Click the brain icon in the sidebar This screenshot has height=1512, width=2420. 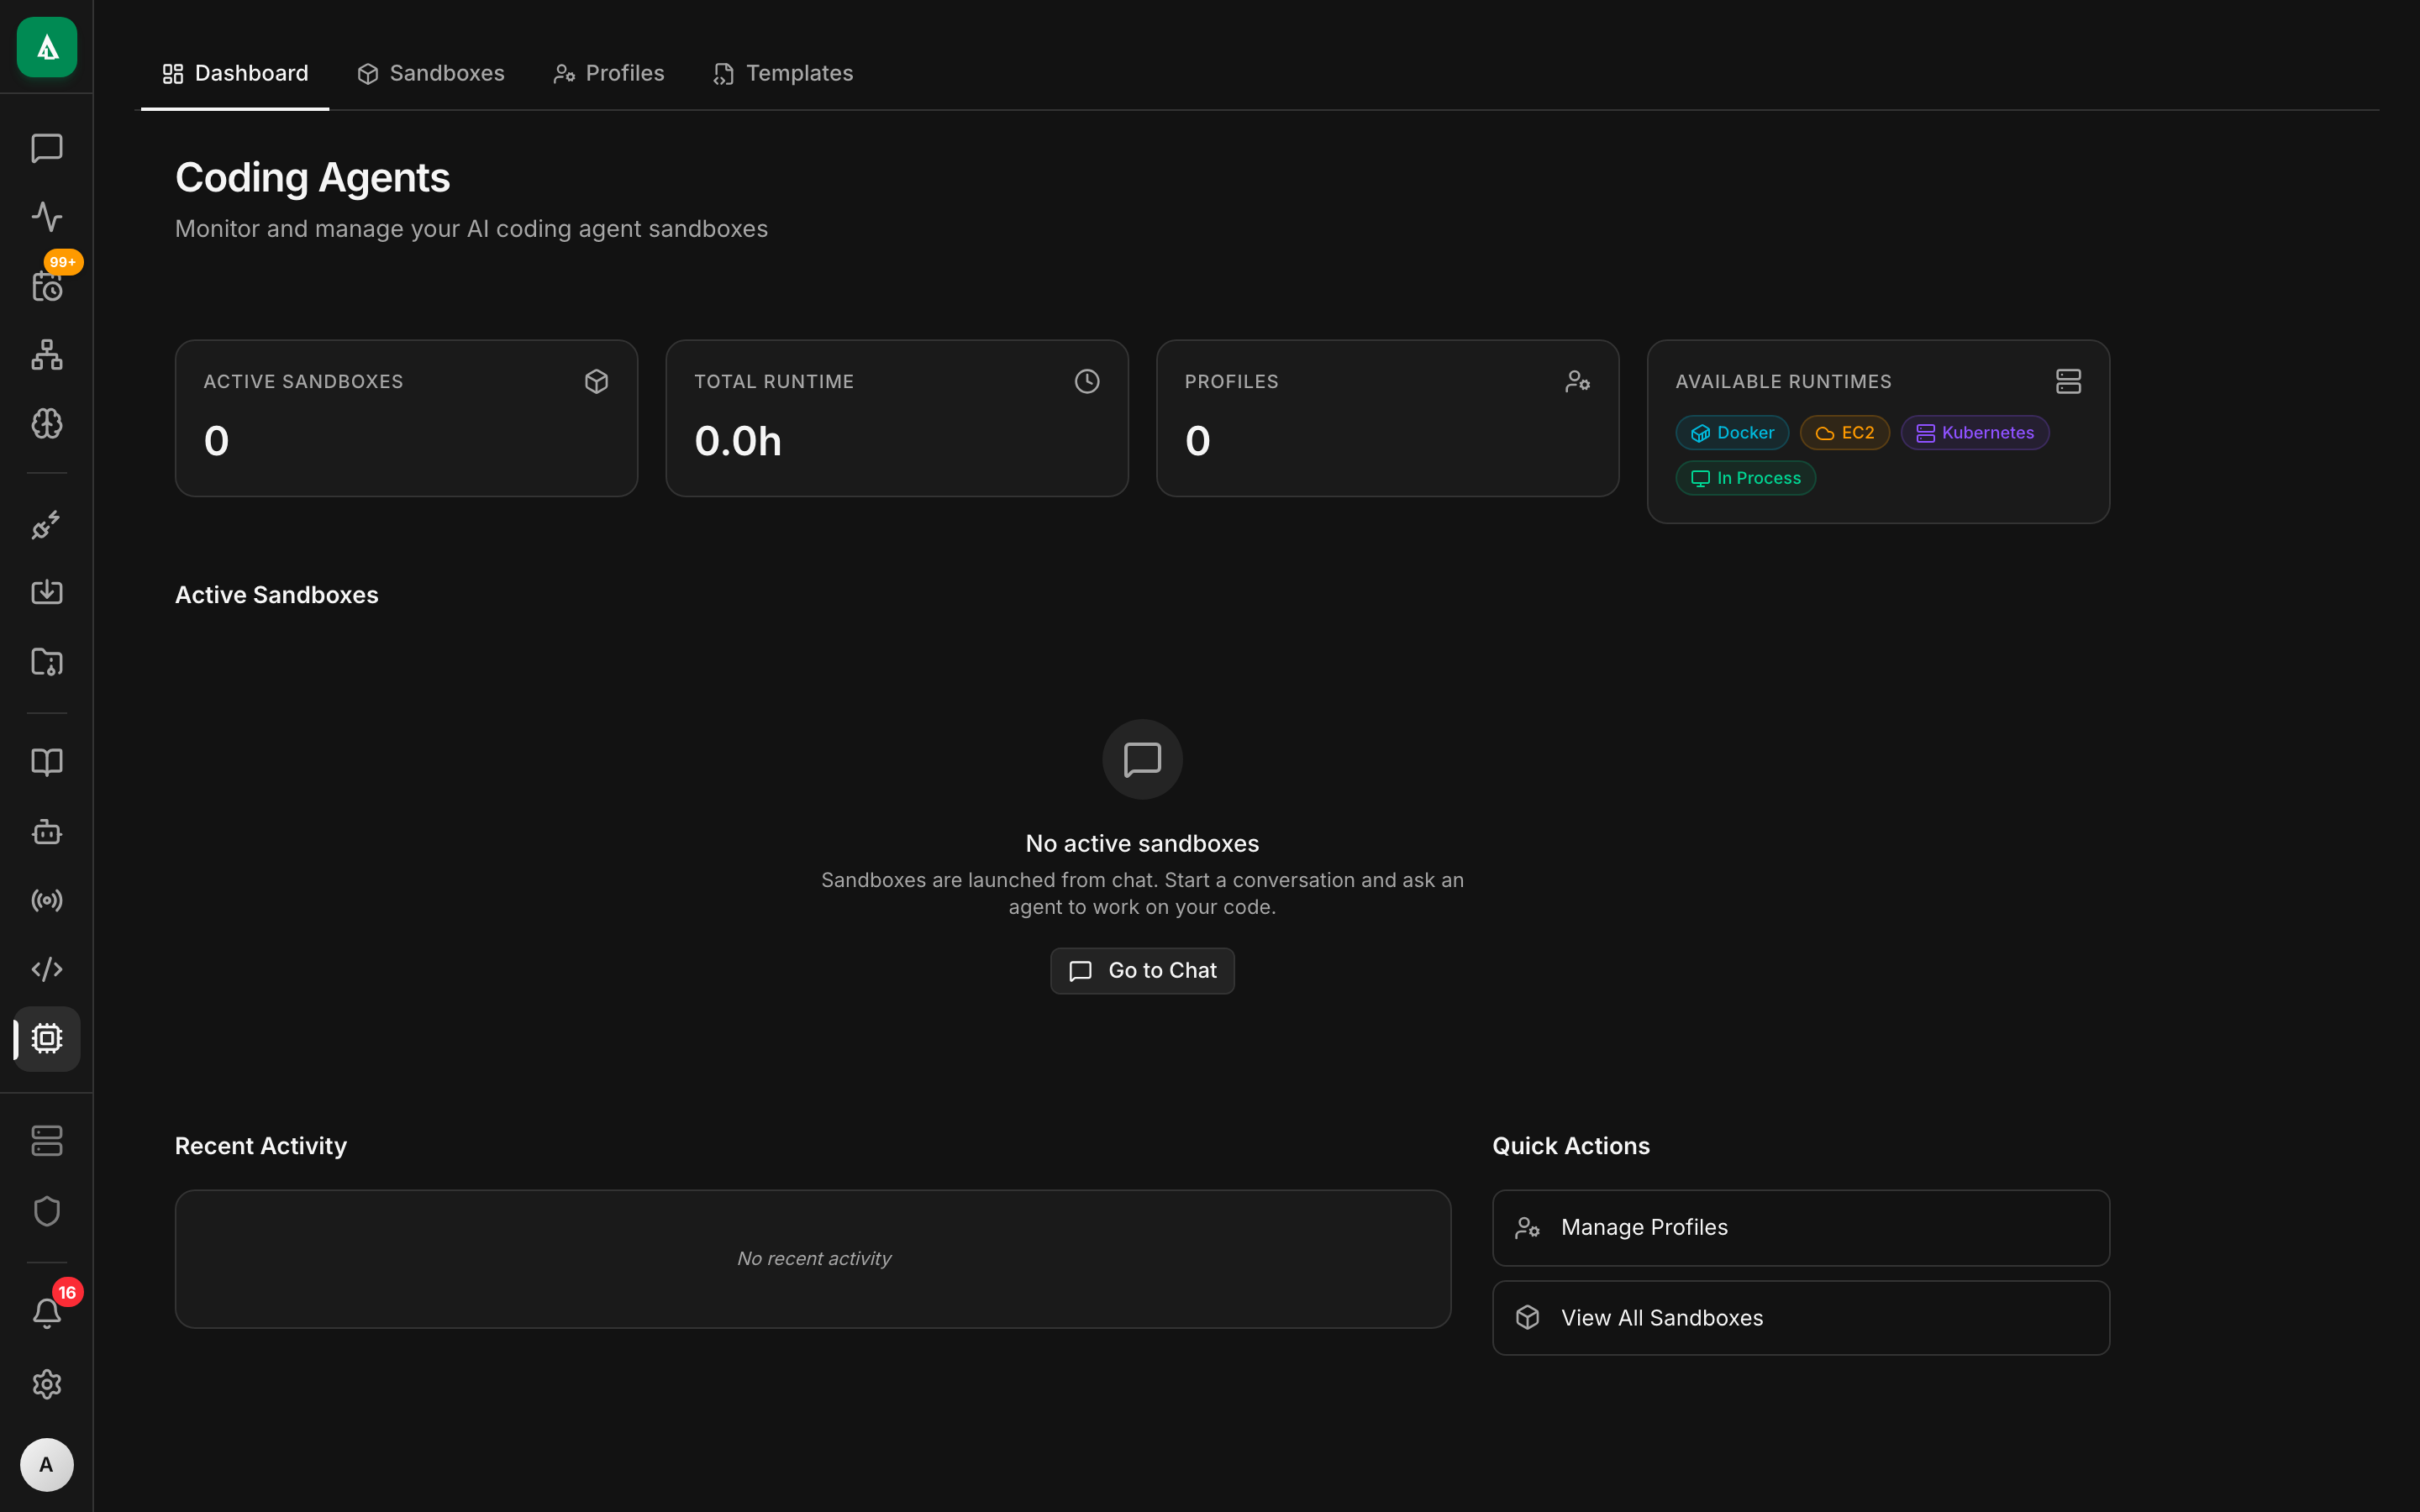point(46,424)
